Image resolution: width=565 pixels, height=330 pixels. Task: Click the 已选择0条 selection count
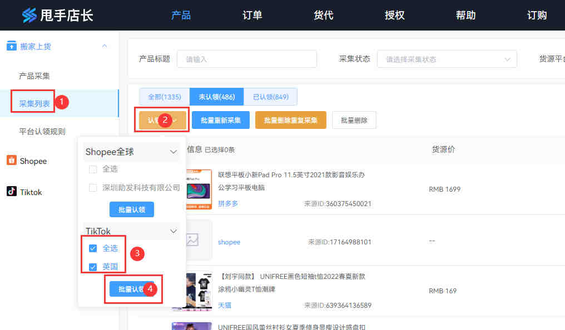220,149
